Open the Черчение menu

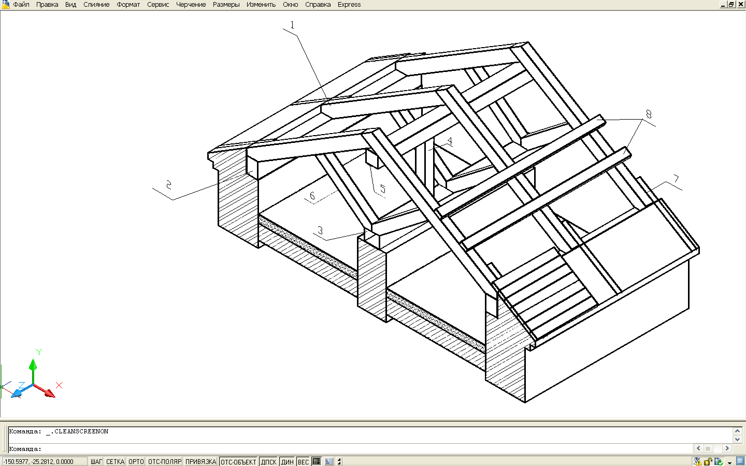tap(191, 4)
